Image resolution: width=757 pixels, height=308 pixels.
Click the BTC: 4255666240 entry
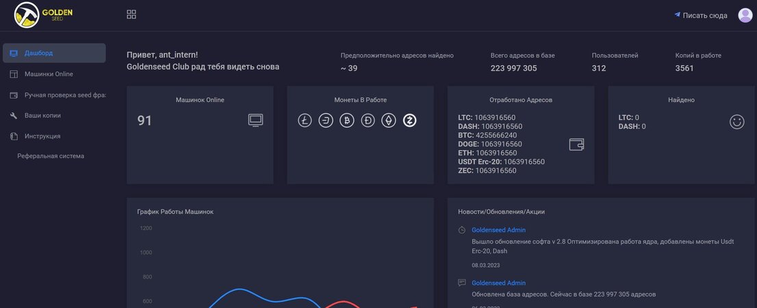point(487,135)
